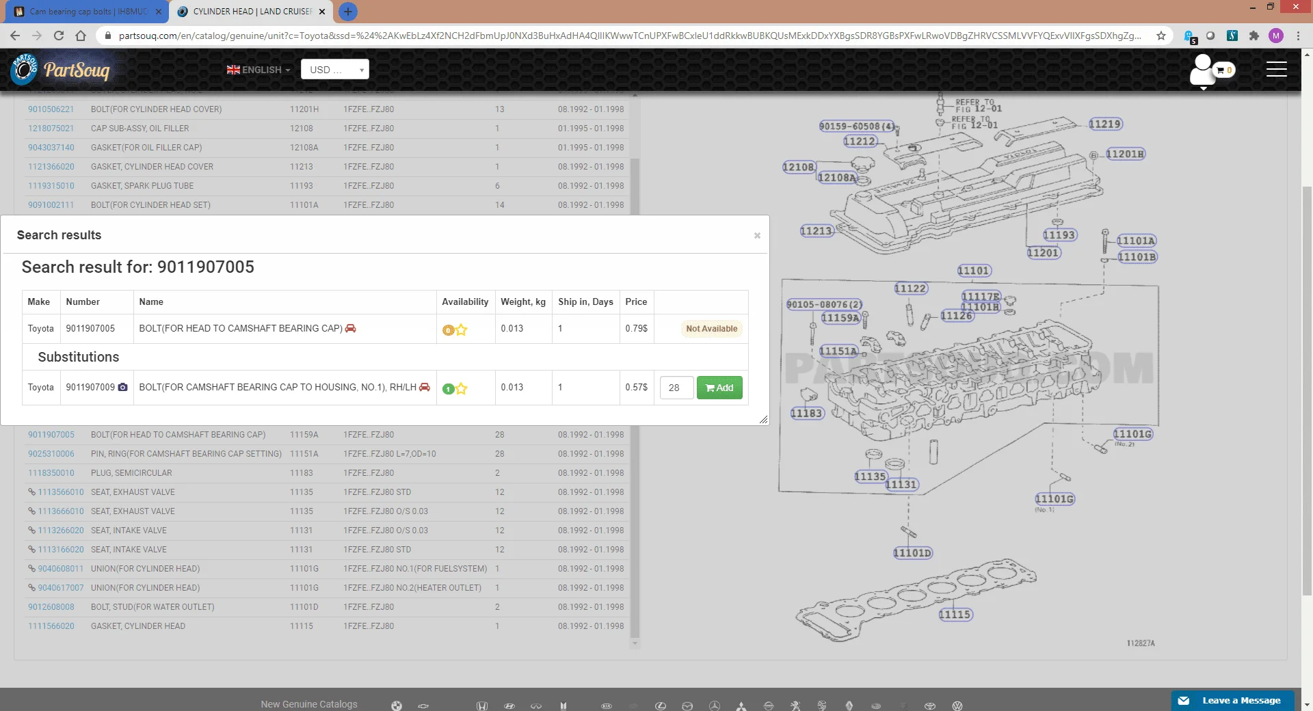Click callout 11213 in the diagram
Image resolution: width=1313 pixels, height=711 pixels.
pos(816,231)
